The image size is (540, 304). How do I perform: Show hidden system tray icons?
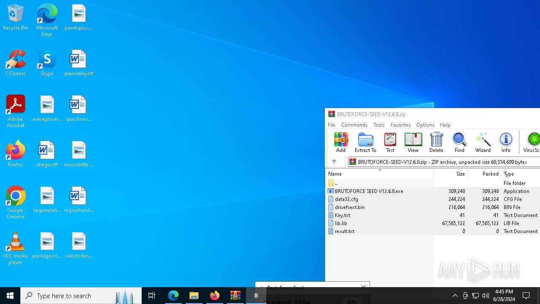tap(455, 296)
